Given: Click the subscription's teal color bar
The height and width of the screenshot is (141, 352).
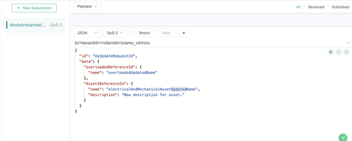Looking at the screenshot, I should click(7, 25).
